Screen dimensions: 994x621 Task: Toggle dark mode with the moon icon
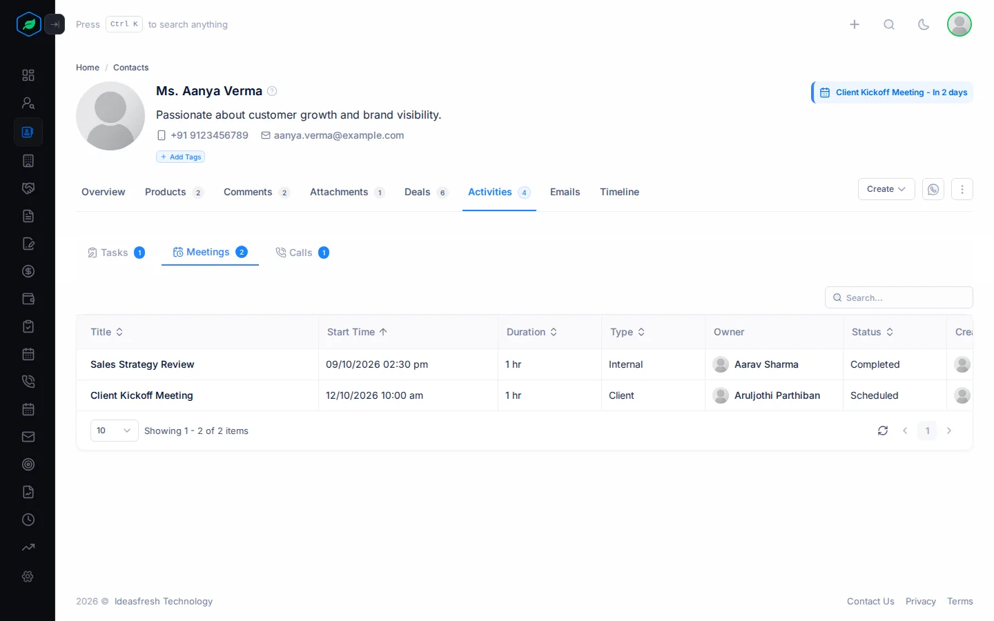924,24
